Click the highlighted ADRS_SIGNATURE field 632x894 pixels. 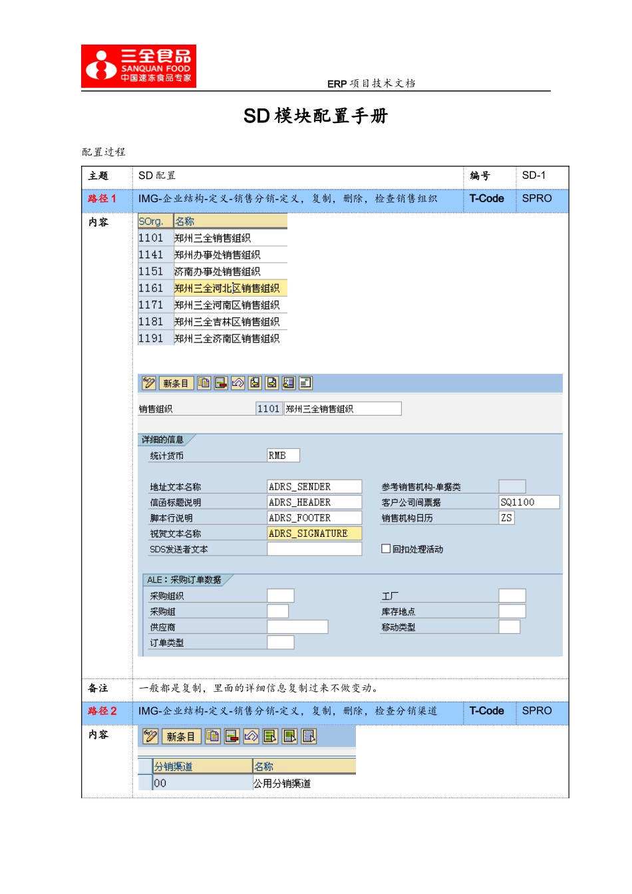[x=315, y=533]
